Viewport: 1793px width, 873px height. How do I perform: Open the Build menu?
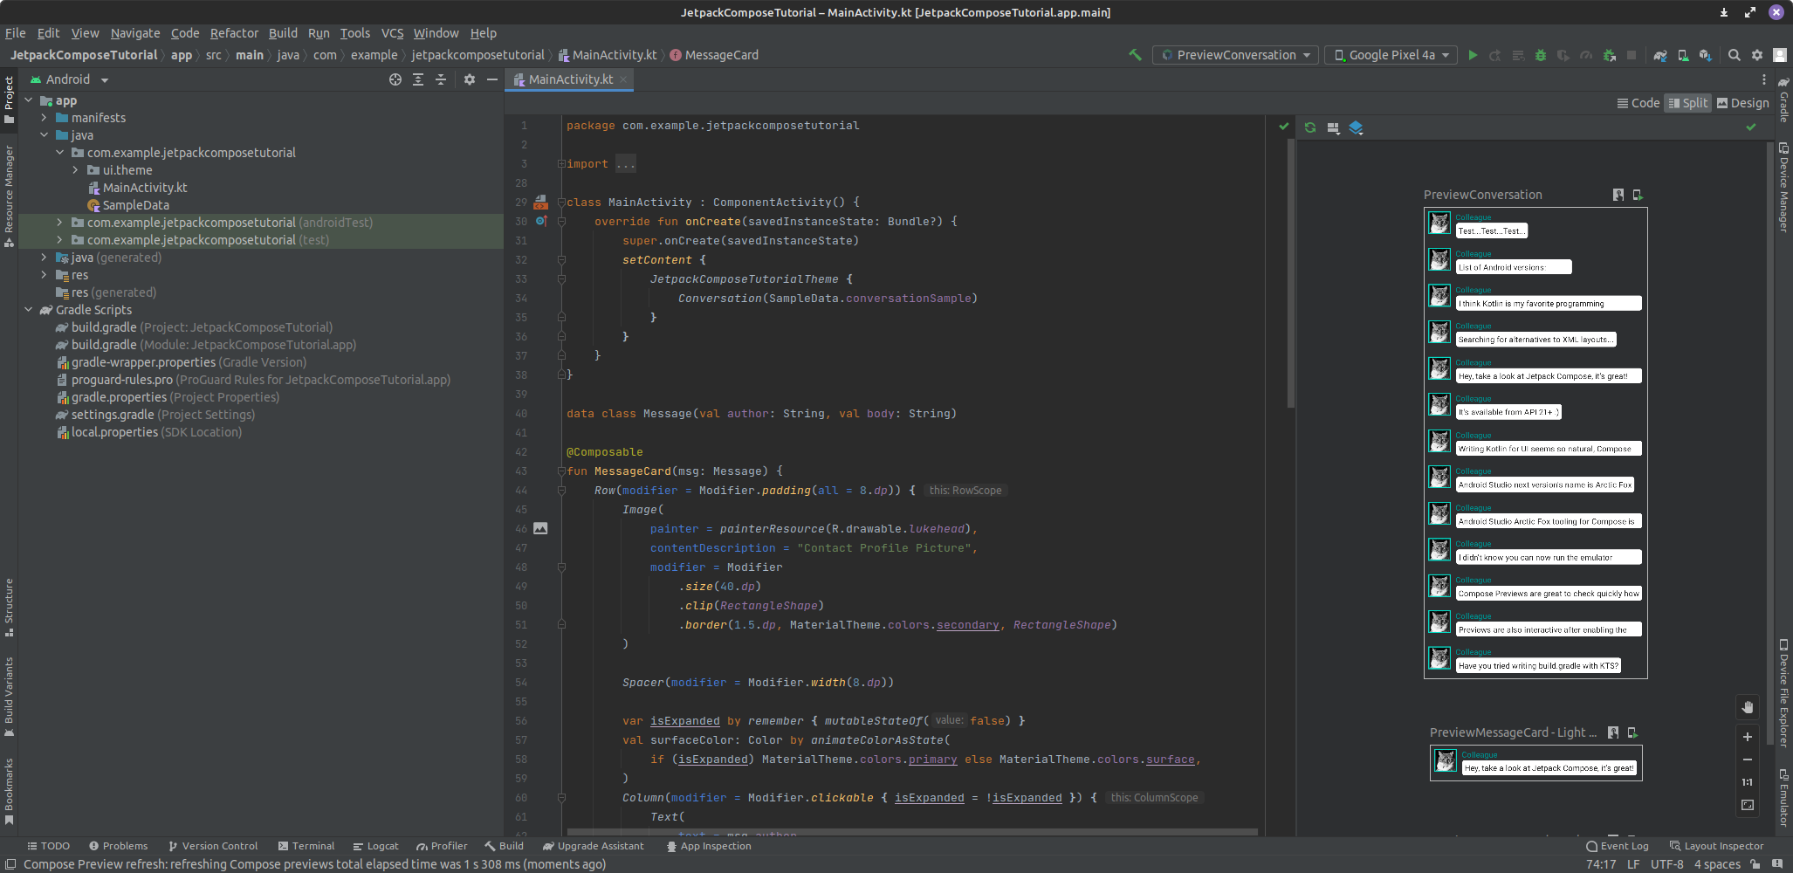tap(283, 33)
